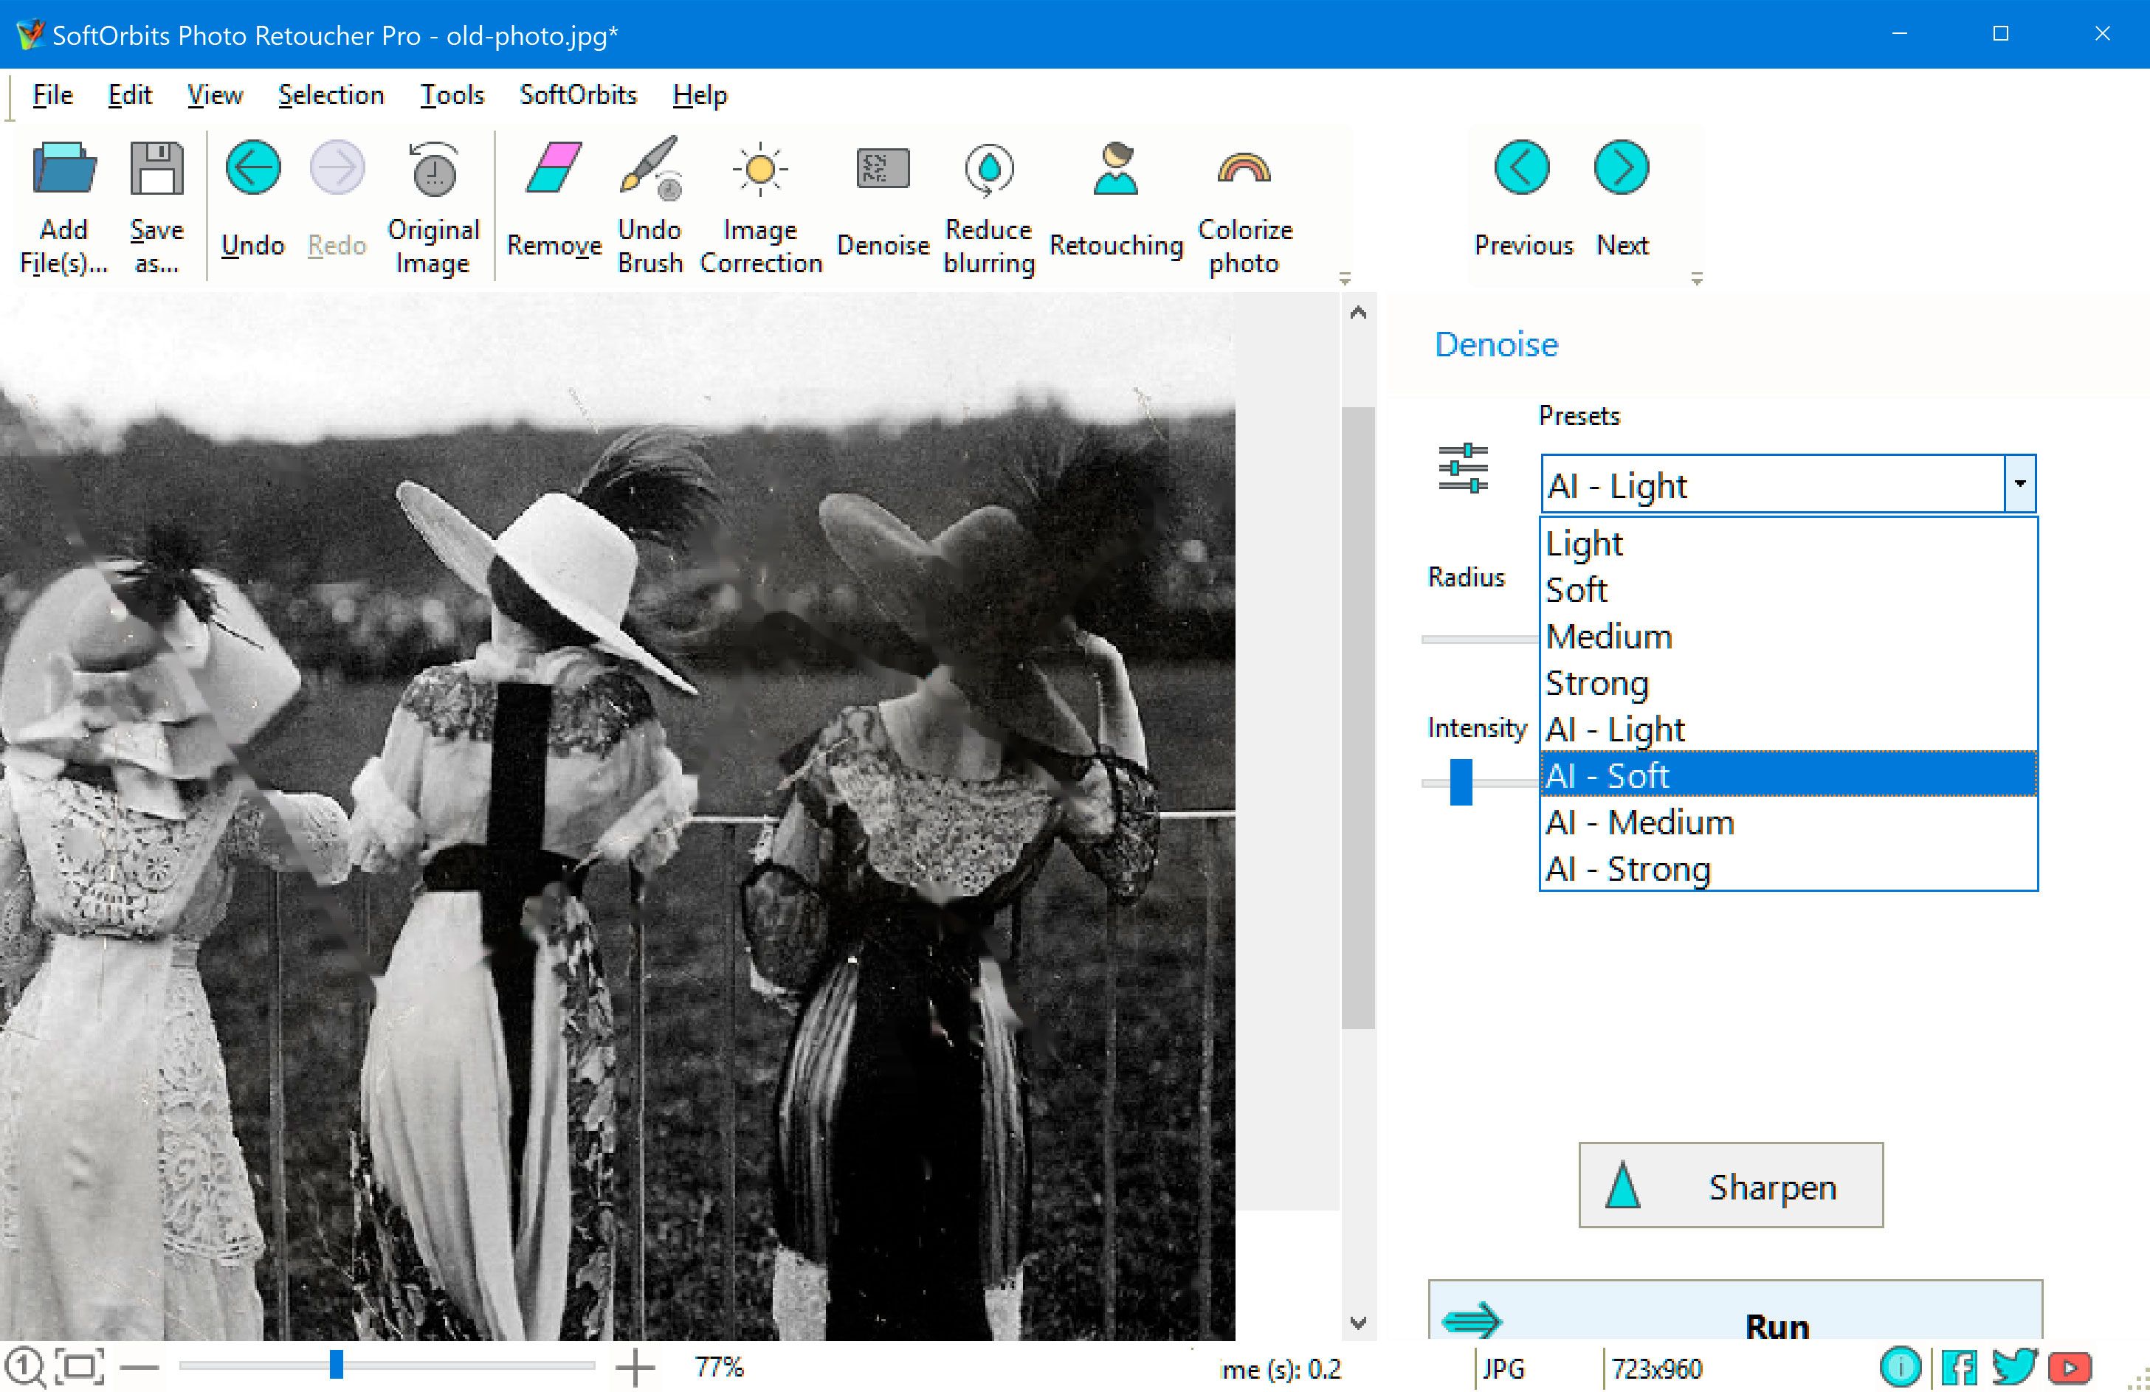The width and height of the screenshot is (2150, 1392).
Task: Choose AI - Light in the list
Action: pyautogui.click(x=1788, y=729)
